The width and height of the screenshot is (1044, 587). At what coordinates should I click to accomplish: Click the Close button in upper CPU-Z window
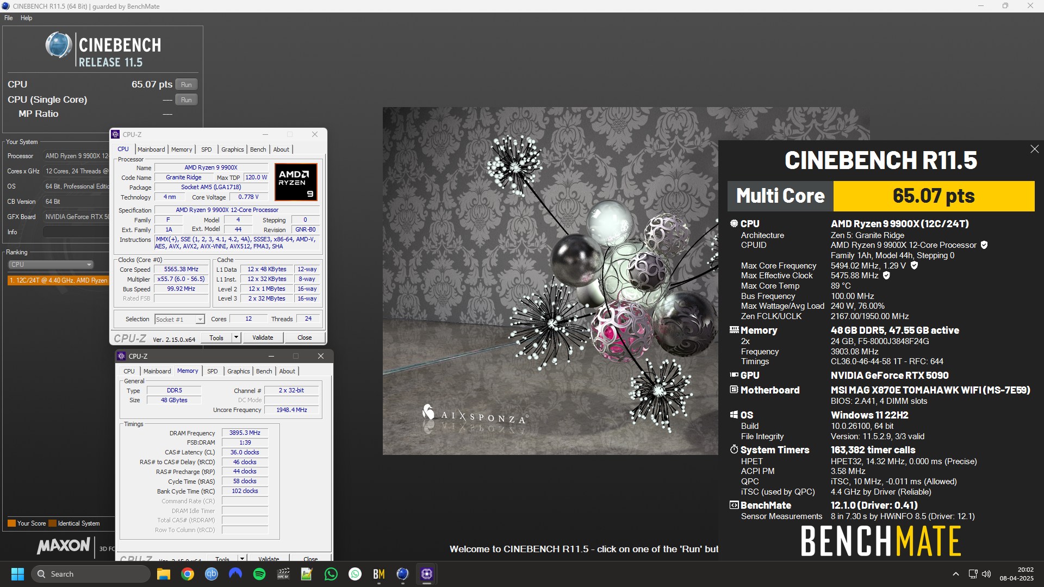[304, 338]
